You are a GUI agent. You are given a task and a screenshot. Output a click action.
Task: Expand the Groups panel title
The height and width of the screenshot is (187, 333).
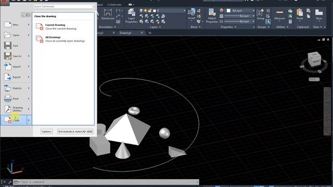(263, 27)
